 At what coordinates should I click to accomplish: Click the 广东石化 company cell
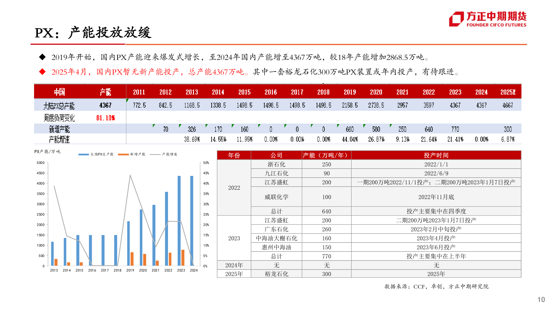tap(276, 229)
